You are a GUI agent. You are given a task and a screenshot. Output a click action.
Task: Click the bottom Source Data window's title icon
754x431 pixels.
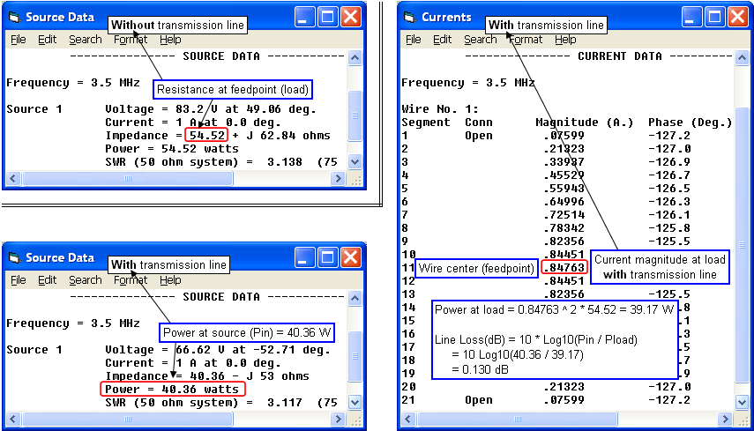[x=15, y=257]
